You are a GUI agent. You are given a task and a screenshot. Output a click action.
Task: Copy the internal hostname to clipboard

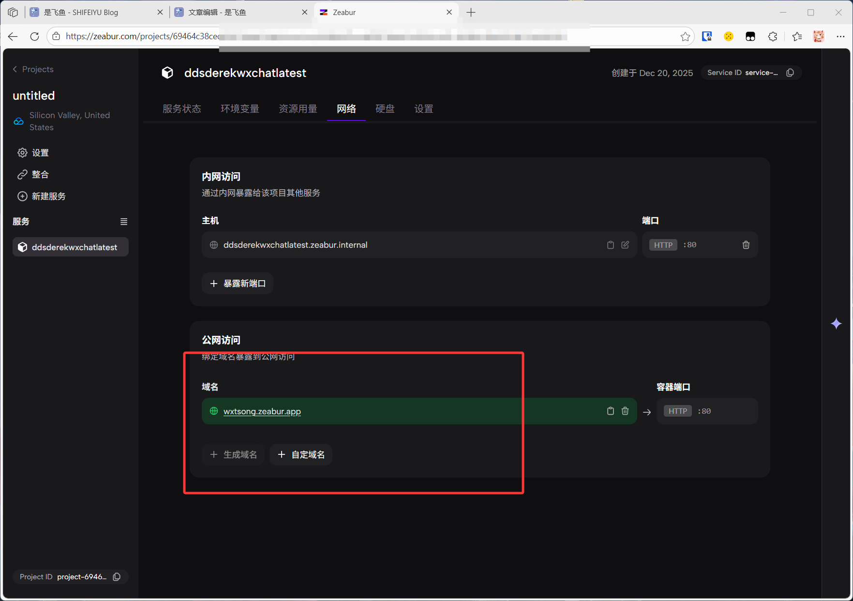tap(610, 245)
